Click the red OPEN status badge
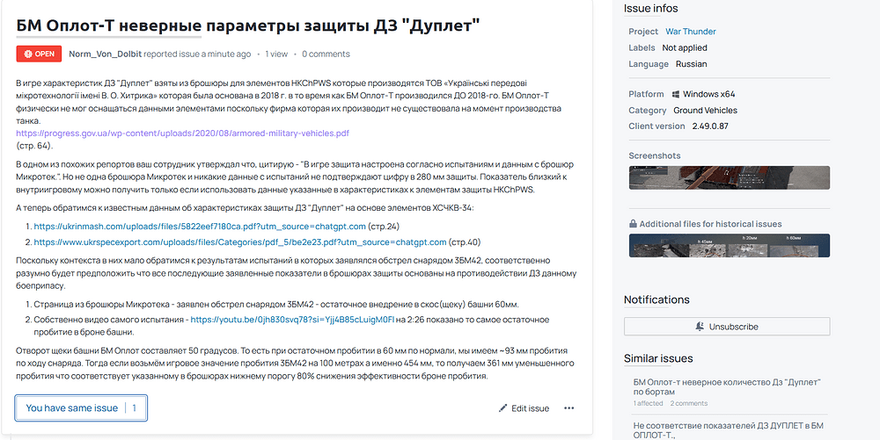Viewport: 880px width, 440px height. [39, 54]
